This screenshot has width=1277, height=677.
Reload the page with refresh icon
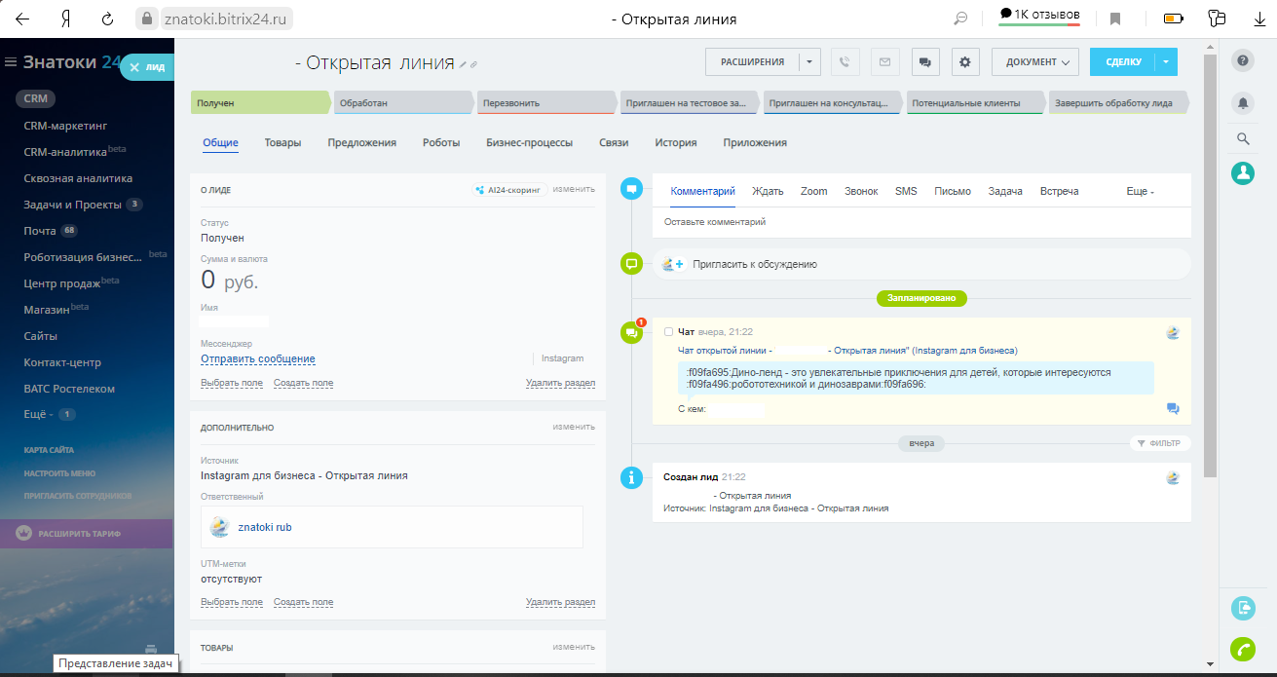107,19
